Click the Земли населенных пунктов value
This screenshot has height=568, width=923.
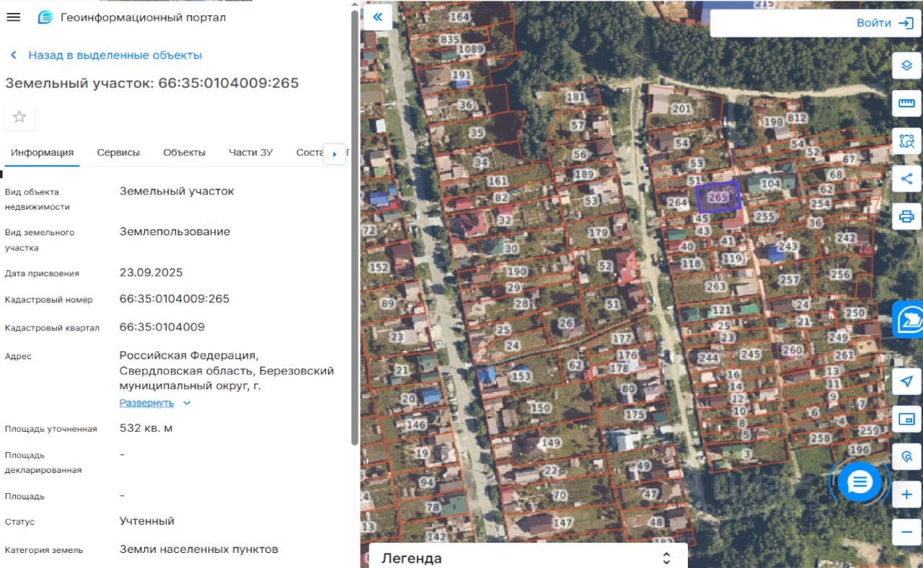(199, 549)
